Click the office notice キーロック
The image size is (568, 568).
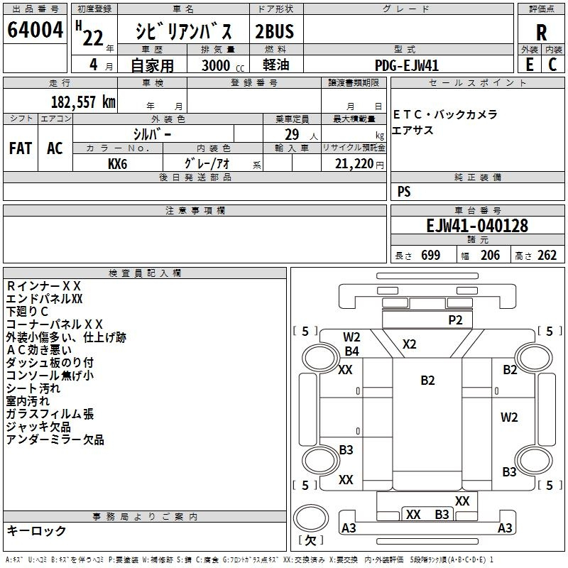point(36,530)
